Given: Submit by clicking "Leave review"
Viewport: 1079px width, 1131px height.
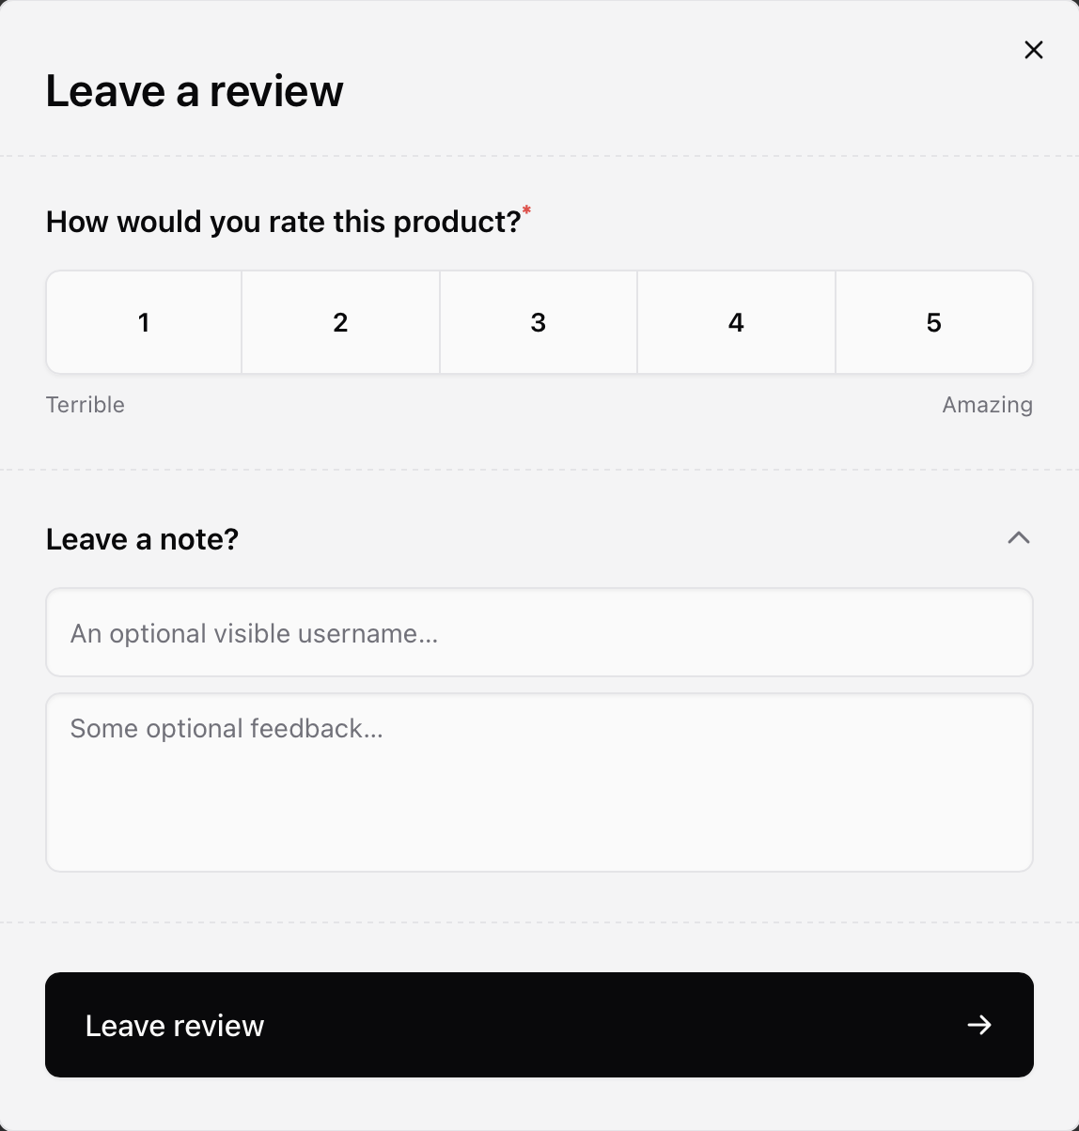Looking at the screenshot, I should (376, 1025).
